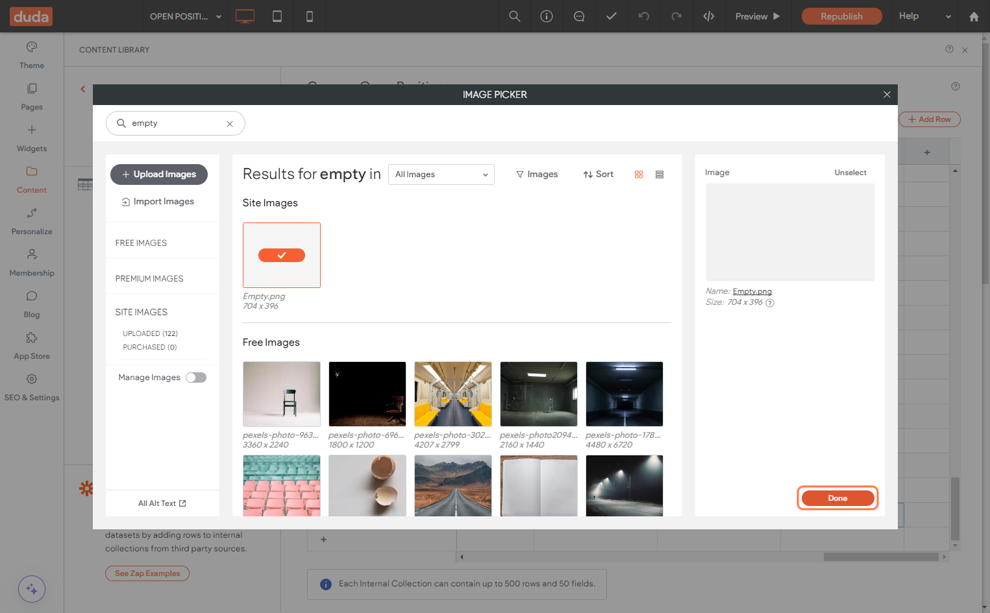The height and width of the screenshot is (613, 990).
Task: Open the Sort options
Action: click(598, 174)
